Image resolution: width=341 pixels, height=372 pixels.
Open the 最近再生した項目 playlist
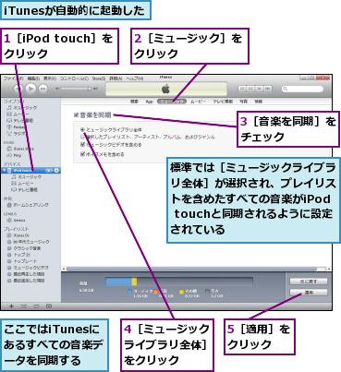coord(26,274)
